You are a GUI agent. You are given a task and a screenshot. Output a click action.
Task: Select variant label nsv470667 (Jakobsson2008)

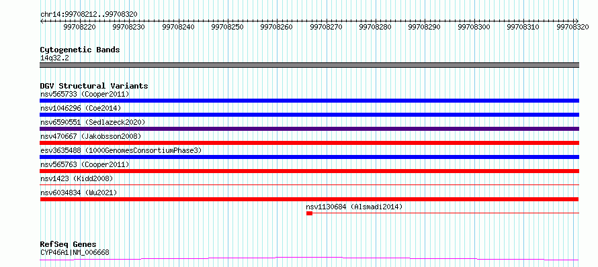[91, 136]
